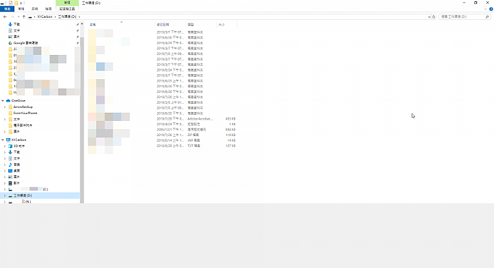The height and width of the screenshot is (268, 494).
Task: Click New Folder icon in quick access toolbar
Action: (x=16, y=3)
